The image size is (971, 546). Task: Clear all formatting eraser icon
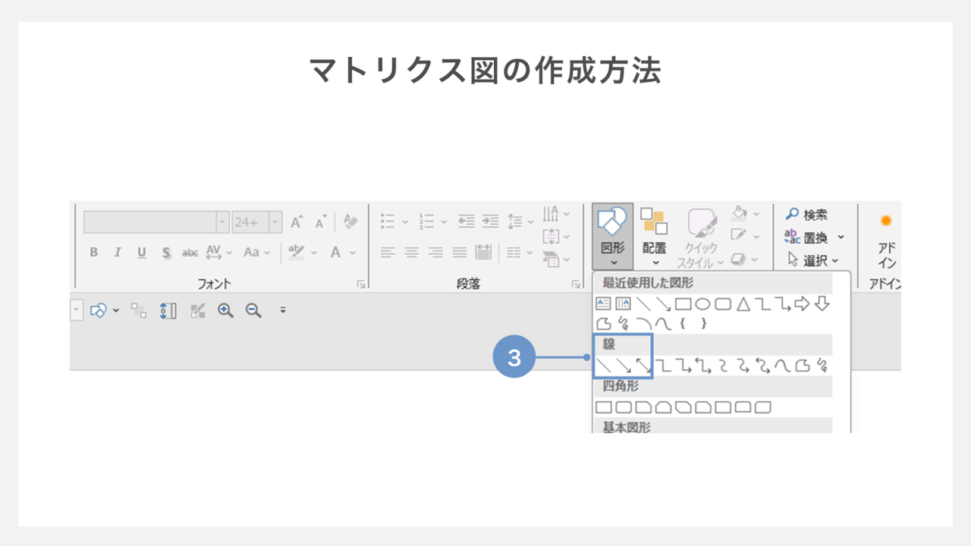[350, 221]
